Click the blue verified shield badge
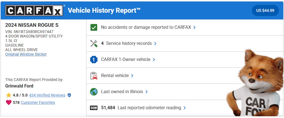The image size is (284, 118). click(x=69, y=95)
